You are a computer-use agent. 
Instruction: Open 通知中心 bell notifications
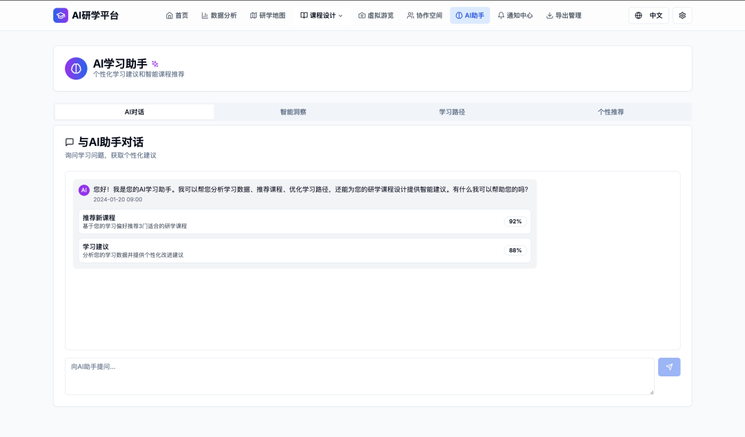click(x=515, y=15)
